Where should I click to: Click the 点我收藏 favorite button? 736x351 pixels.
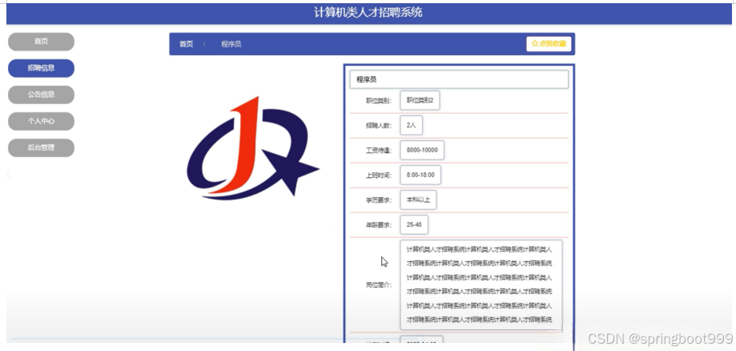[549, 44]
